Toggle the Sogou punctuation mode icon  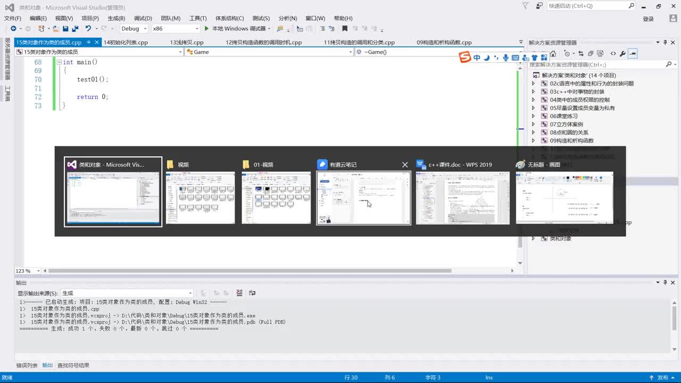(496, 58)
